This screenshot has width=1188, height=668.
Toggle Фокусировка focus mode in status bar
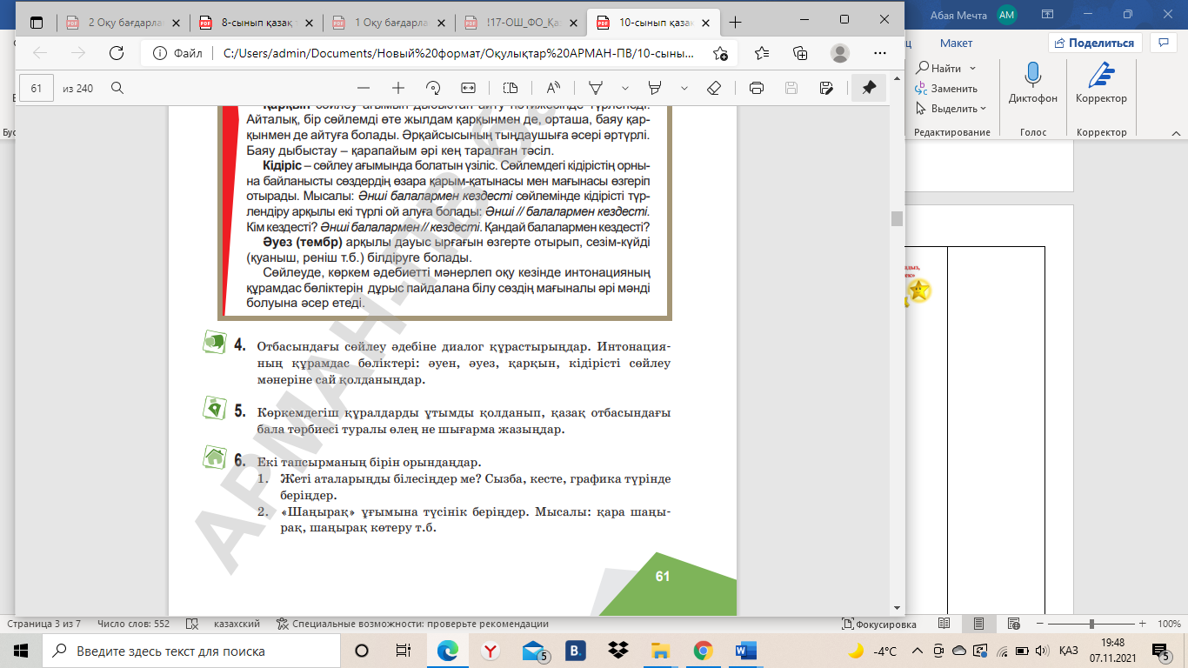point(879,624)
